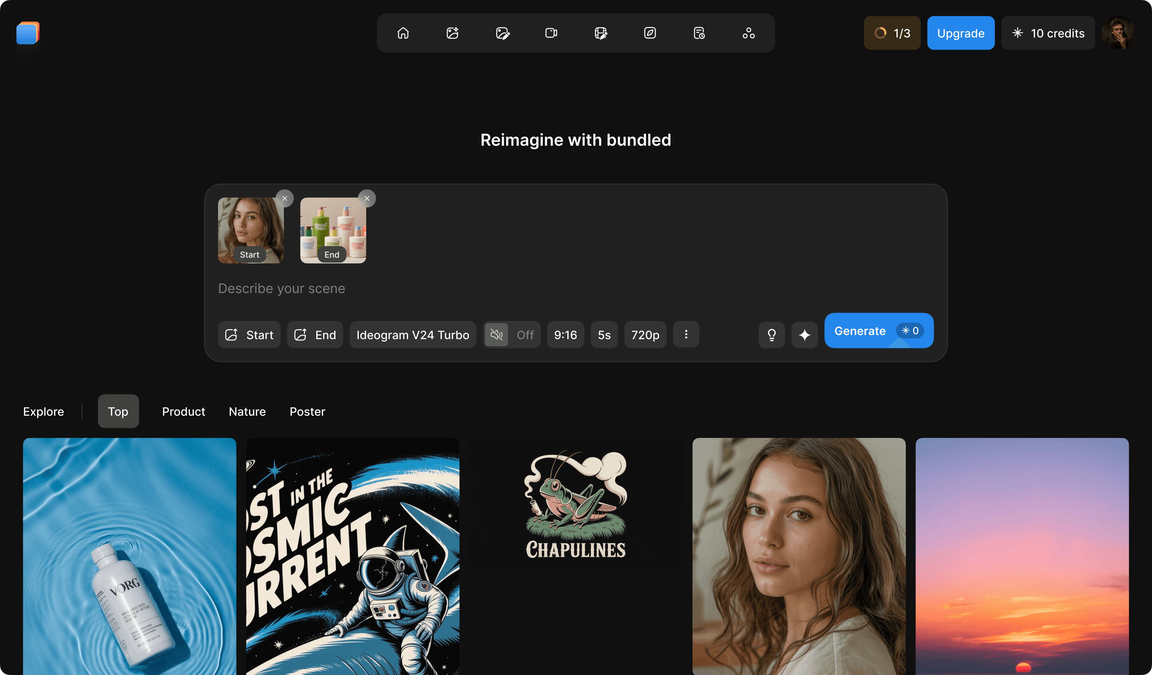Select the Nature tab

click(x=247, y=412)
